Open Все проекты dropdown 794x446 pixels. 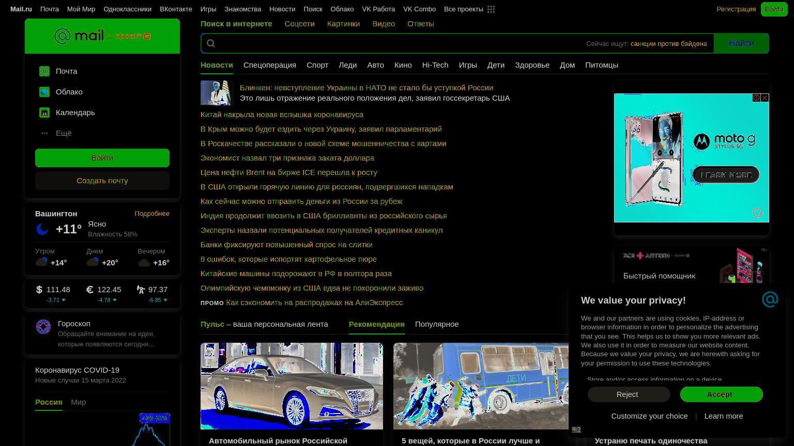point(464,9)
